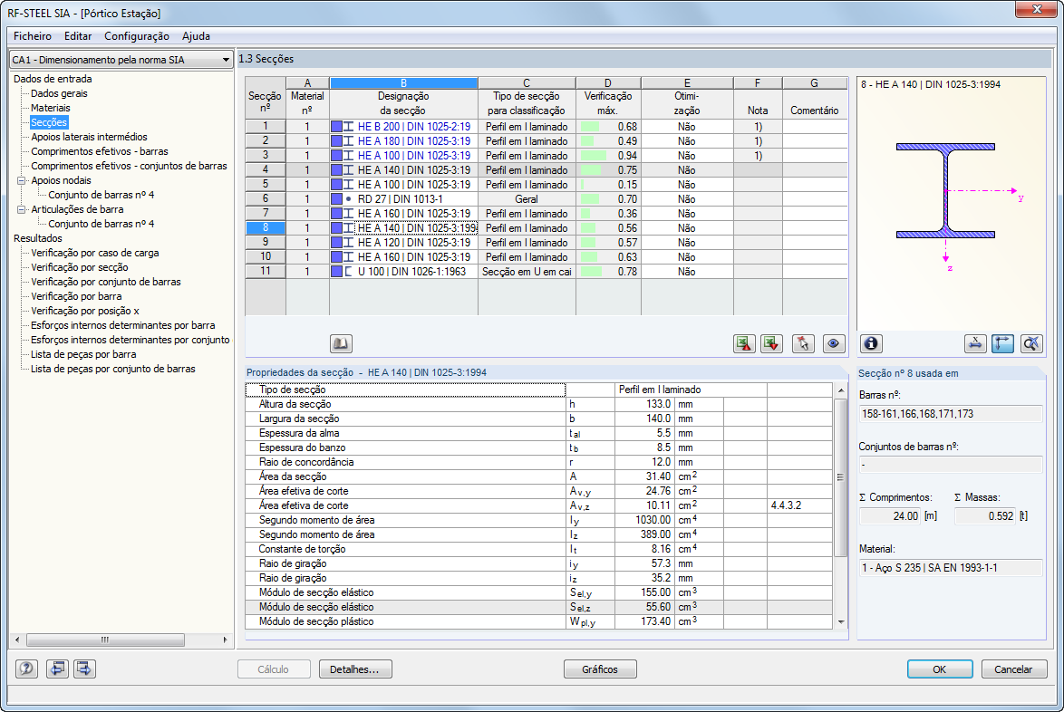The image size is (1064, 712).
Task: Click properties table scroll up arrow
Action: click(x=841, y=390)
